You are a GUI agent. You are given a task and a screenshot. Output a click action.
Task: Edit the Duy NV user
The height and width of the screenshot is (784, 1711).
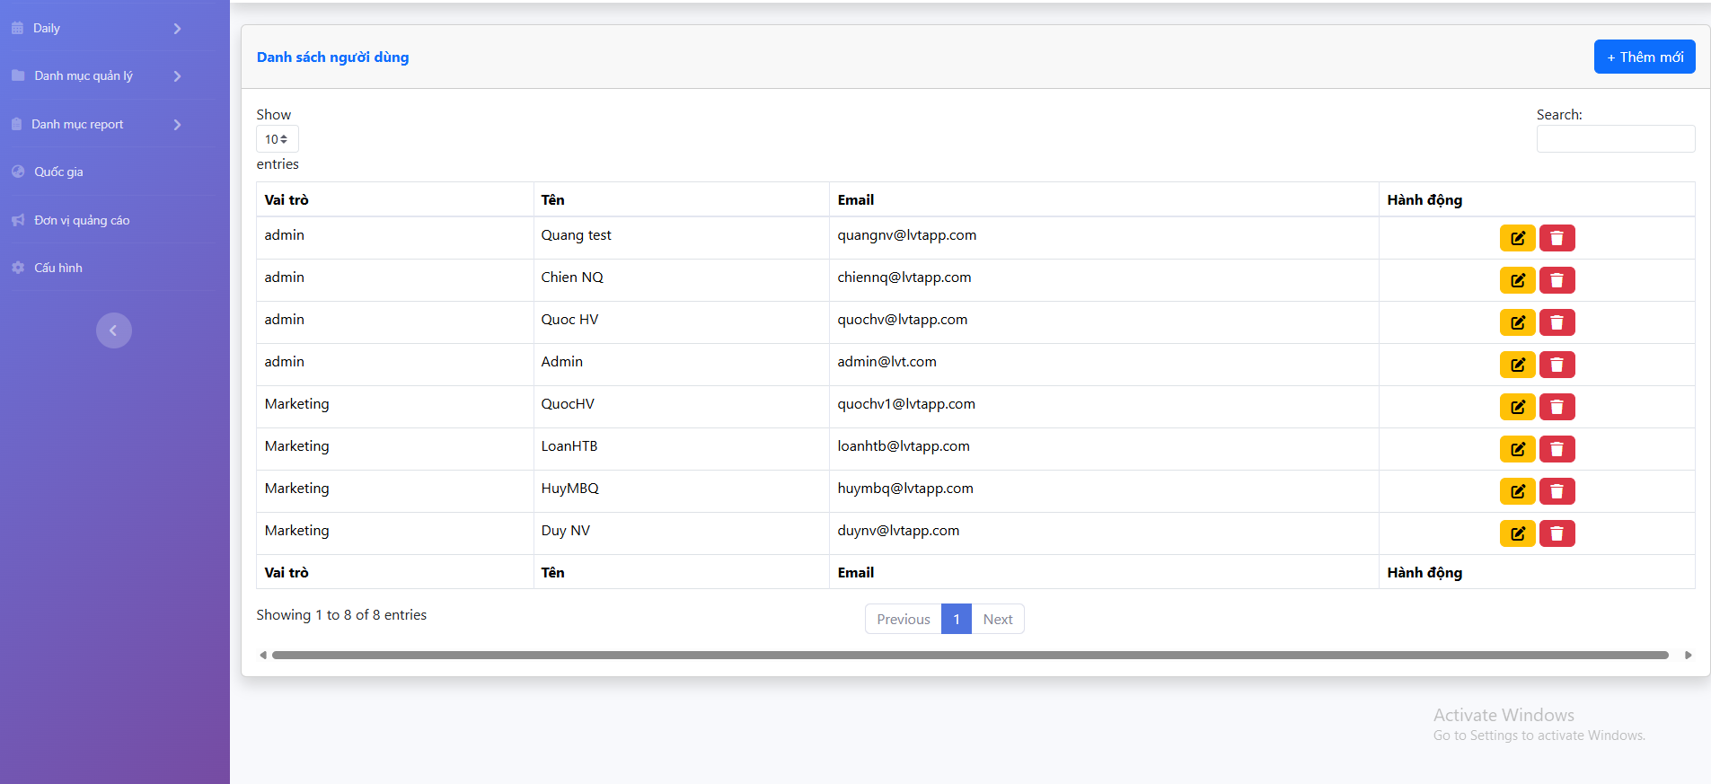pos(1517,533)
